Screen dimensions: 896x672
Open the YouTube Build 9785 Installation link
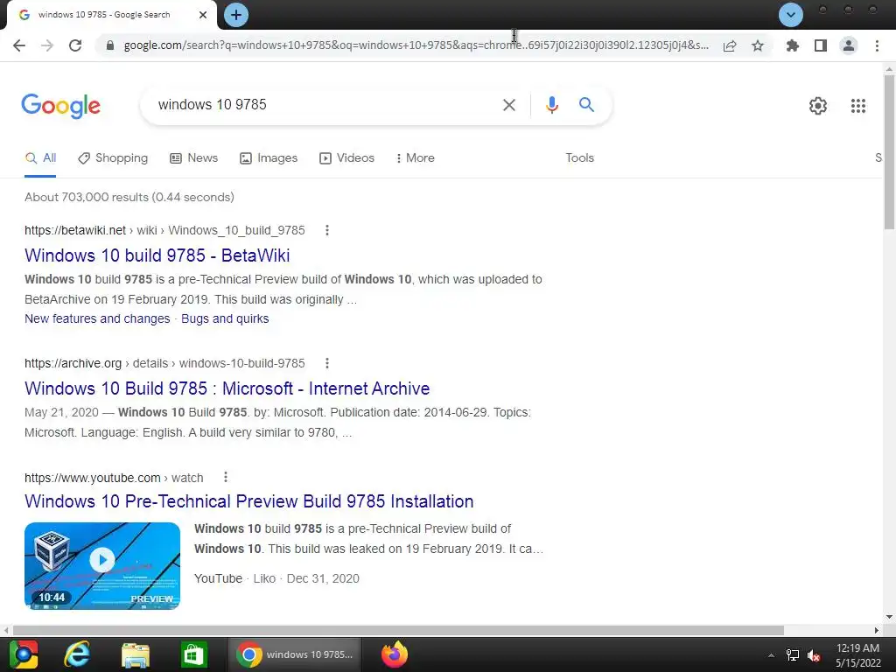click(249, 501)
